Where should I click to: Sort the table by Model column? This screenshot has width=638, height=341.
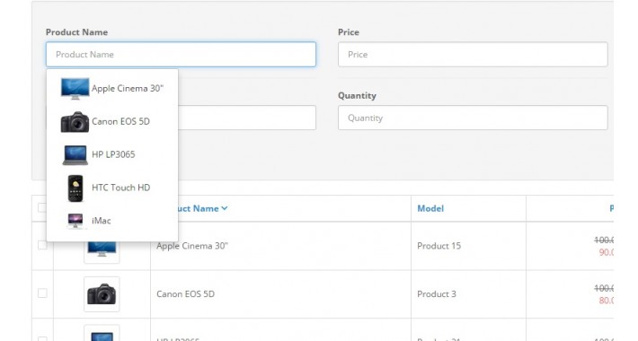[x=430, y=208]
